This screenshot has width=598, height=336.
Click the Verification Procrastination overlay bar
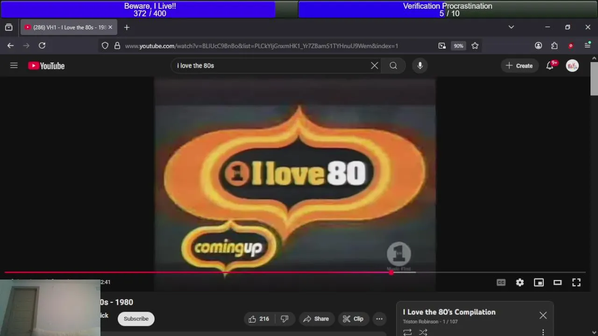pos(448,9)
